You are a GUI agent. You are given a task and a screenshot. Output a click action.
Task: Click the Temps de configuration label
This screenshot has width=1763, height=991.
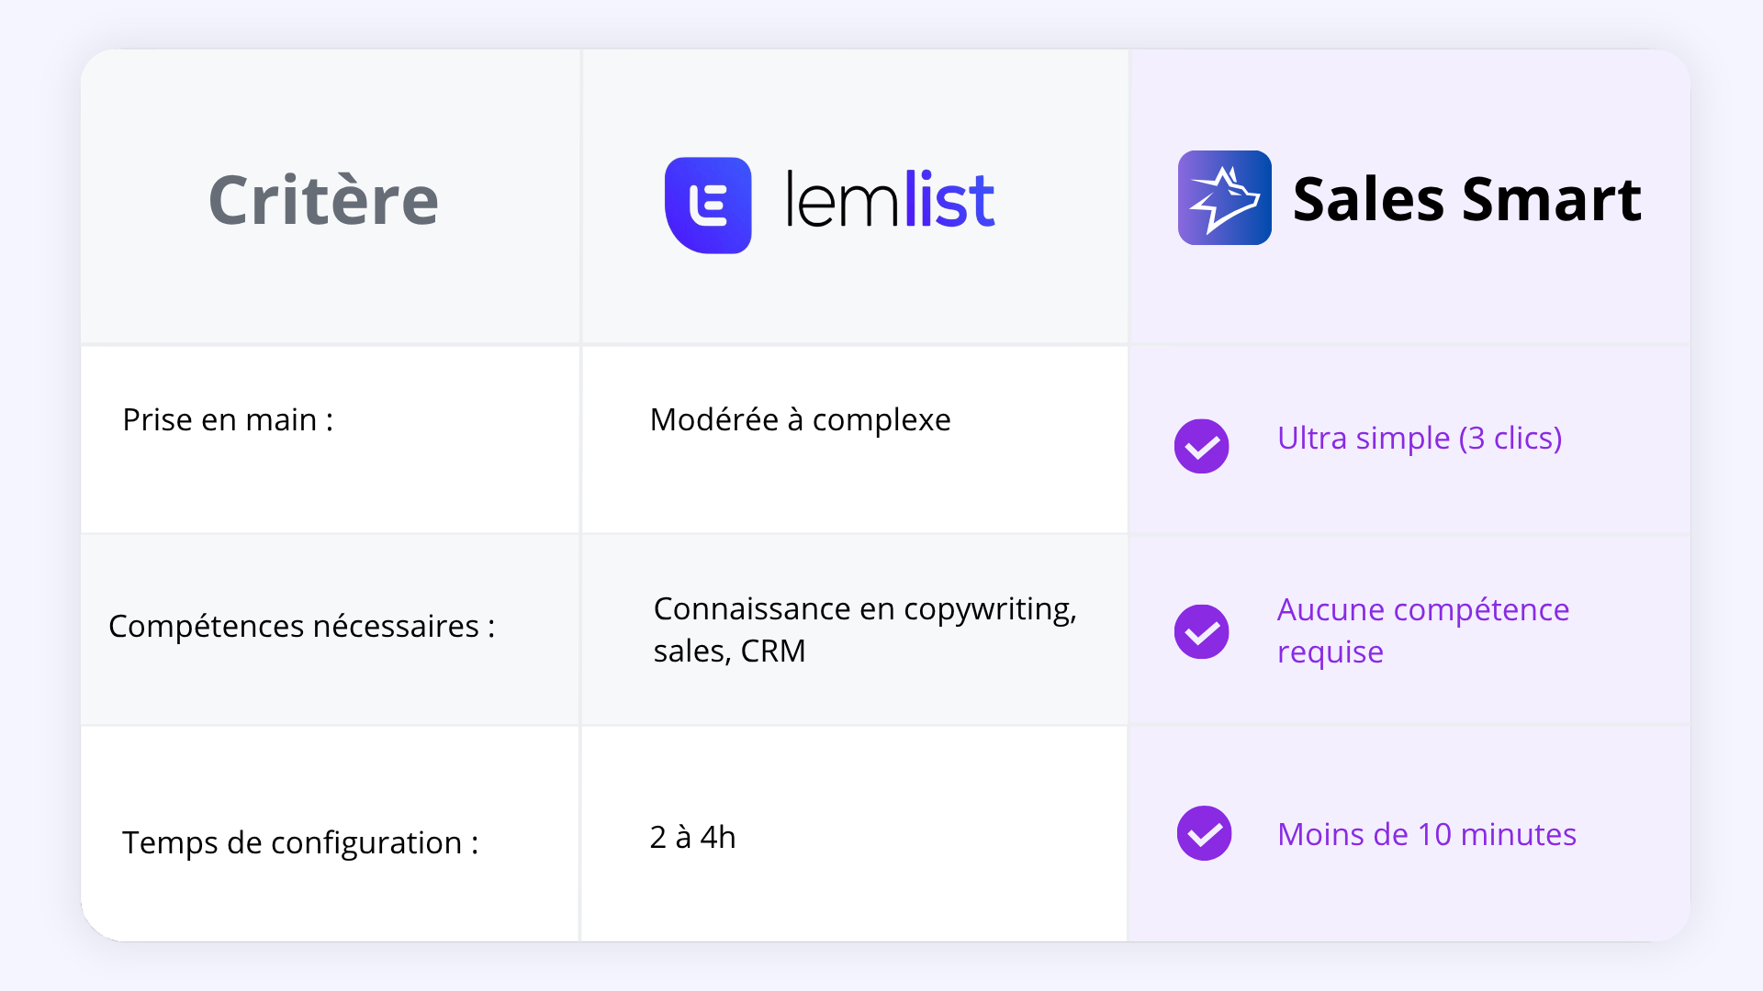pos(300,842)
